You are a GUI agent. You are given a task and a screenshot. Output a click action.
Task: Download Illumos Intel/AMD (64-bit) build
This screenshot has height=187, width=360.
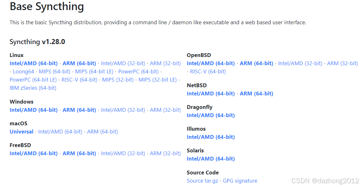tap(211, 137)
